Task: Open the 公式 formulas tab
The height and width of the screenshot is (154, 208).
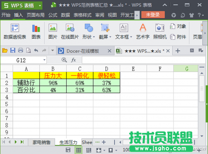Action: tap(53, 15)
